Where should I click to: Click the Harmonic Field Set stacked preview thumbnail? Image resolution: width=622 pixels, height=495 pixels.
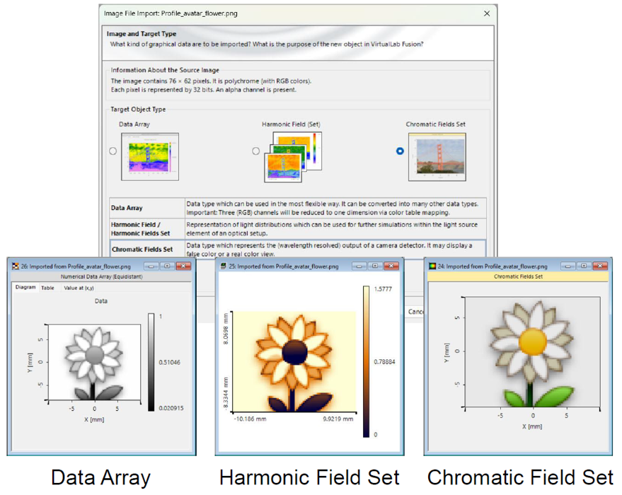(293, 157)
